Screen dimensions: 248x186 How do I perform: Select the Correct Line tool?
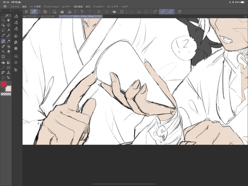8,78
